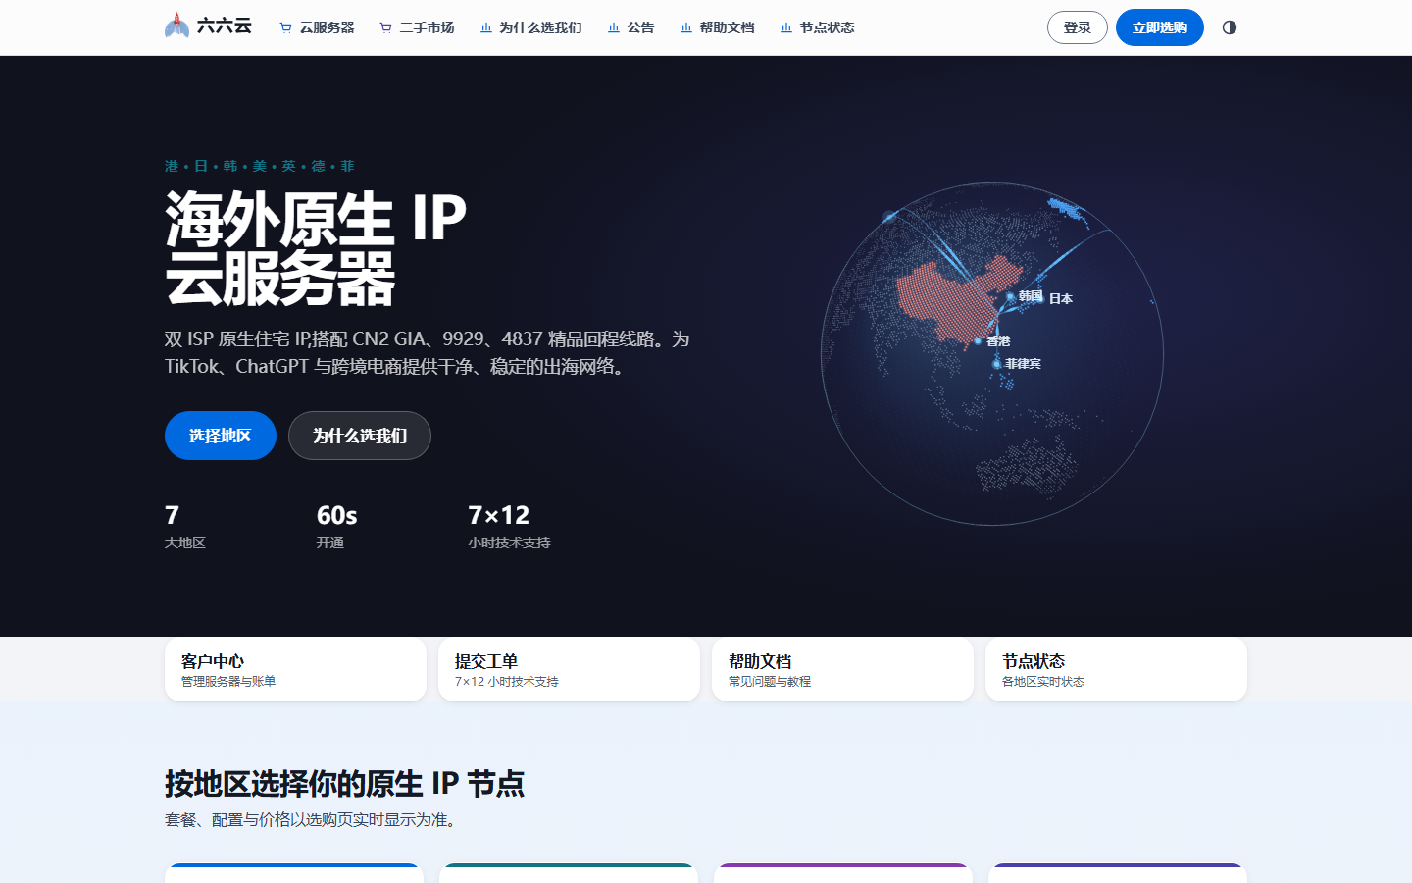Click the paragraph starting 双 ISP 原生住宅 IP
Viewport: 1412px width, 883px height.
428,352
